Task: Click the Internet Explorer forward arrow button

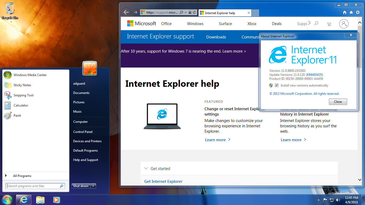Action: [x=135, y=12]
